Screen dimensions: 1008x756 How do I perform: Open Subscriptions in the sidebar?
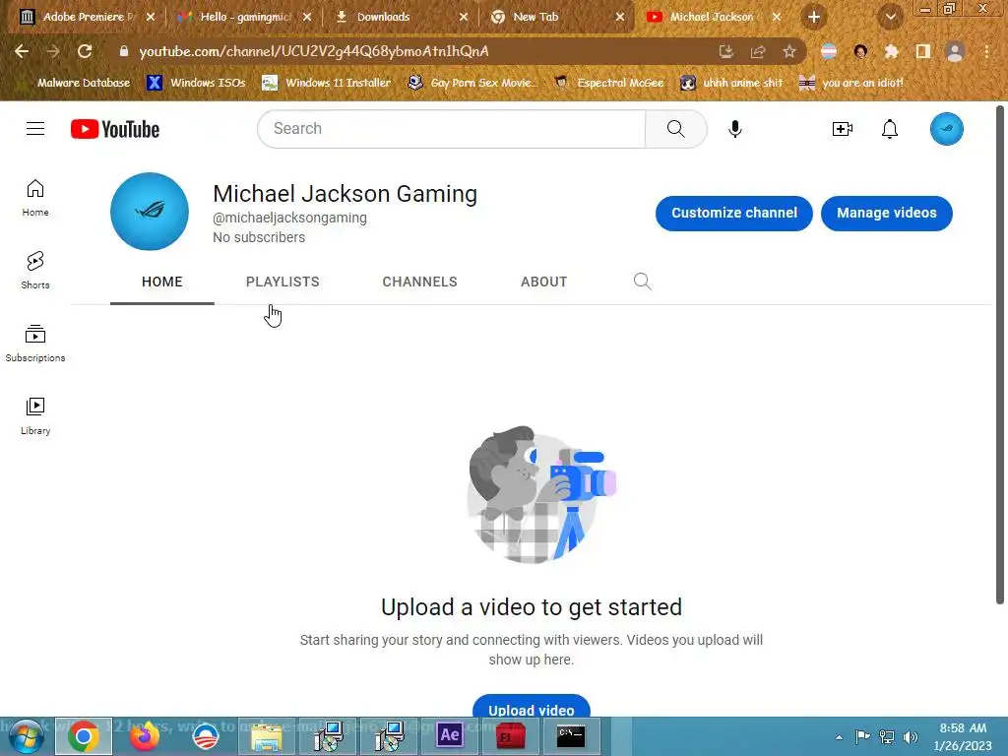[x=35, y=344]
